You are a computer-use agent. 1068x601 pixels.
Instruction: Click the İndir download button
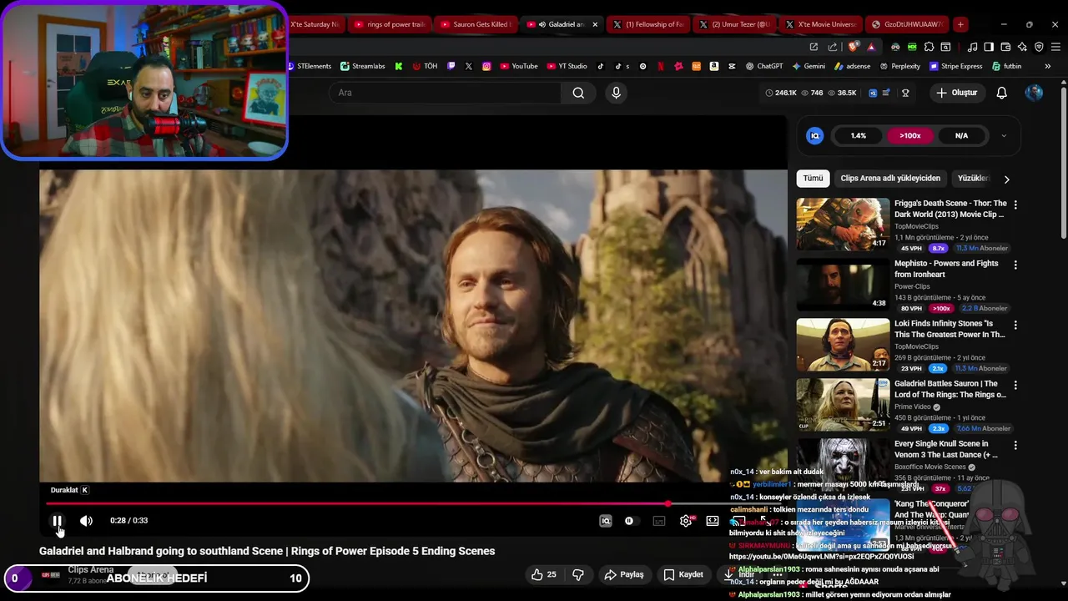(738, 574)
